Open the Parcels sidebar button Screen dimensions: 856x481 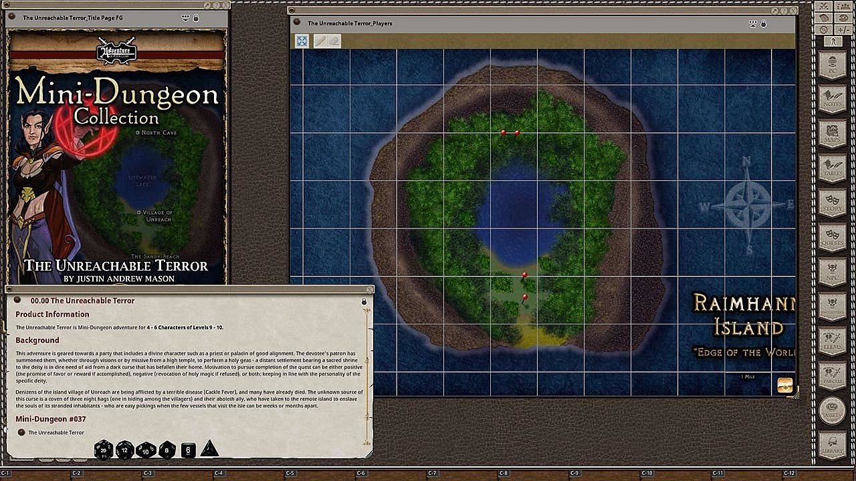(x=833, y=375)
